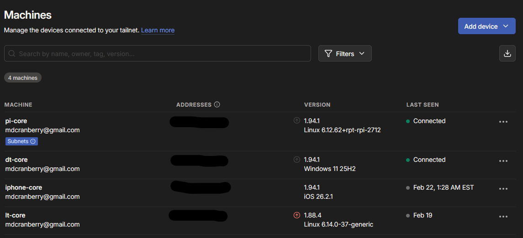Open the pi-core machine details
Viewport: 523px width, 238px height.
[16, 121]
